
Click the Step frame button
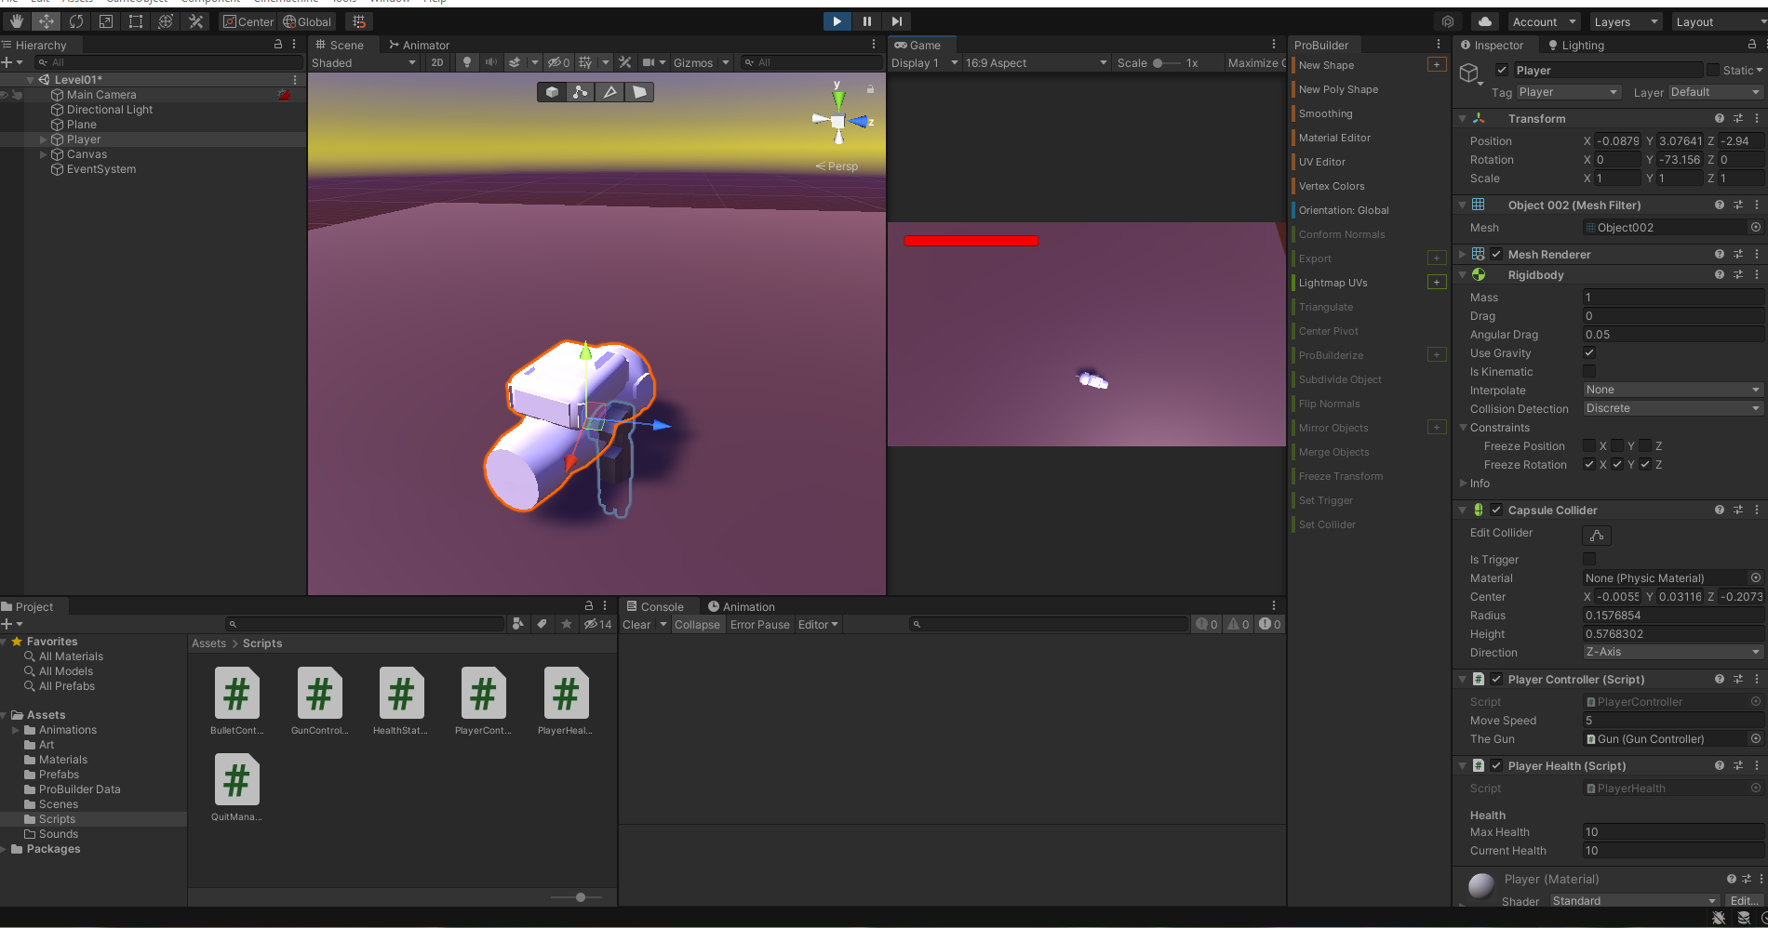coord(896,21)
